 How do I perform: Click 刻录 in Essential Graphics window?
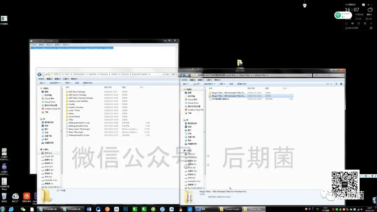(77, 83)
